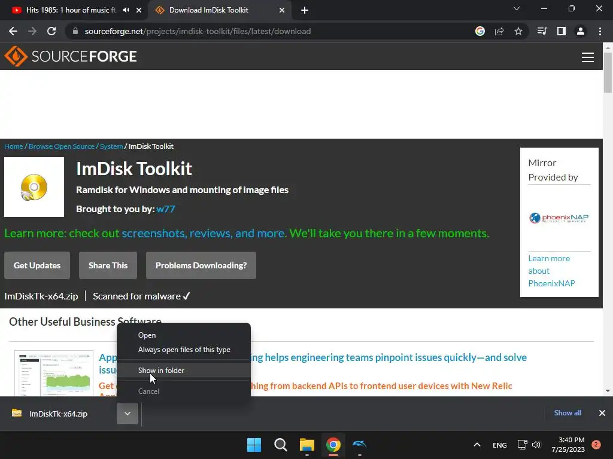Click the Google icon in address bar
The image size is (613, 459).
pyautogui.click(x=480, y=31)
